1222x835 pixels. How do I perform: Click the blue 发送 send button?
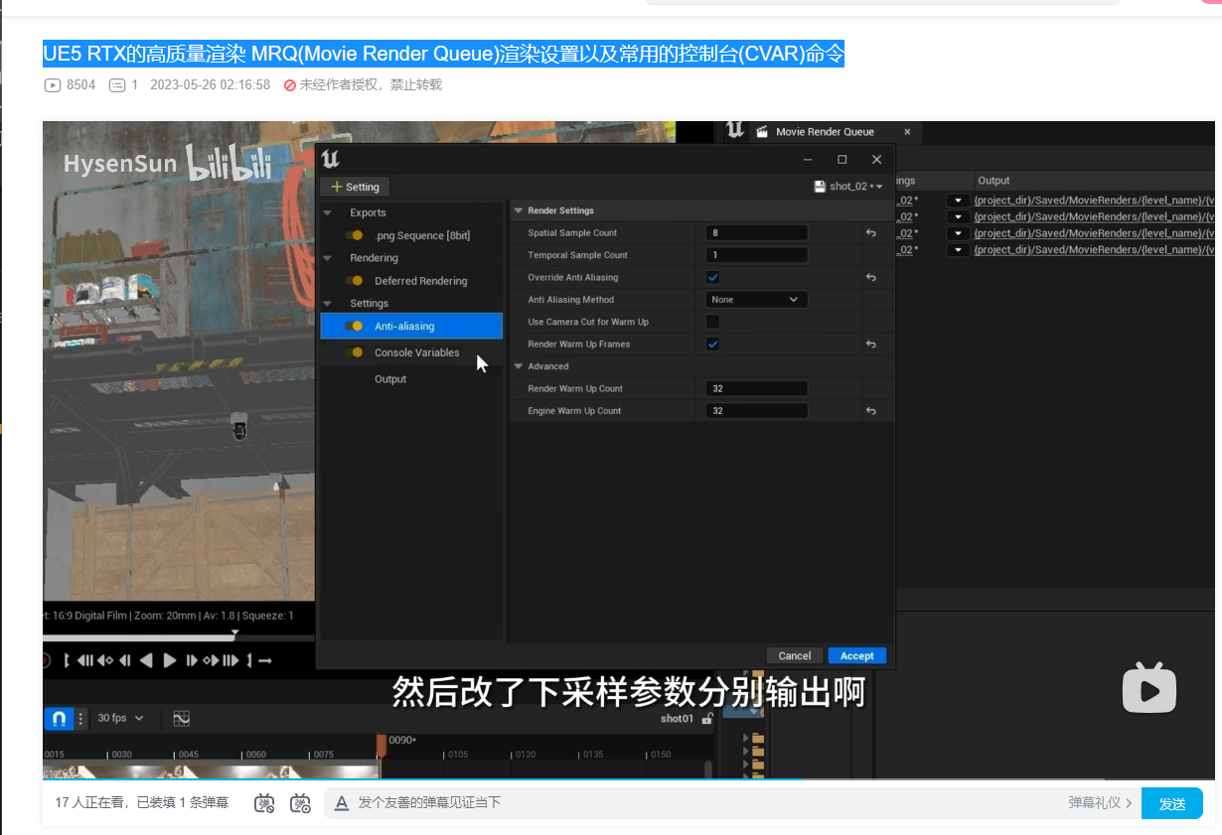click(x=1172, y=803)
